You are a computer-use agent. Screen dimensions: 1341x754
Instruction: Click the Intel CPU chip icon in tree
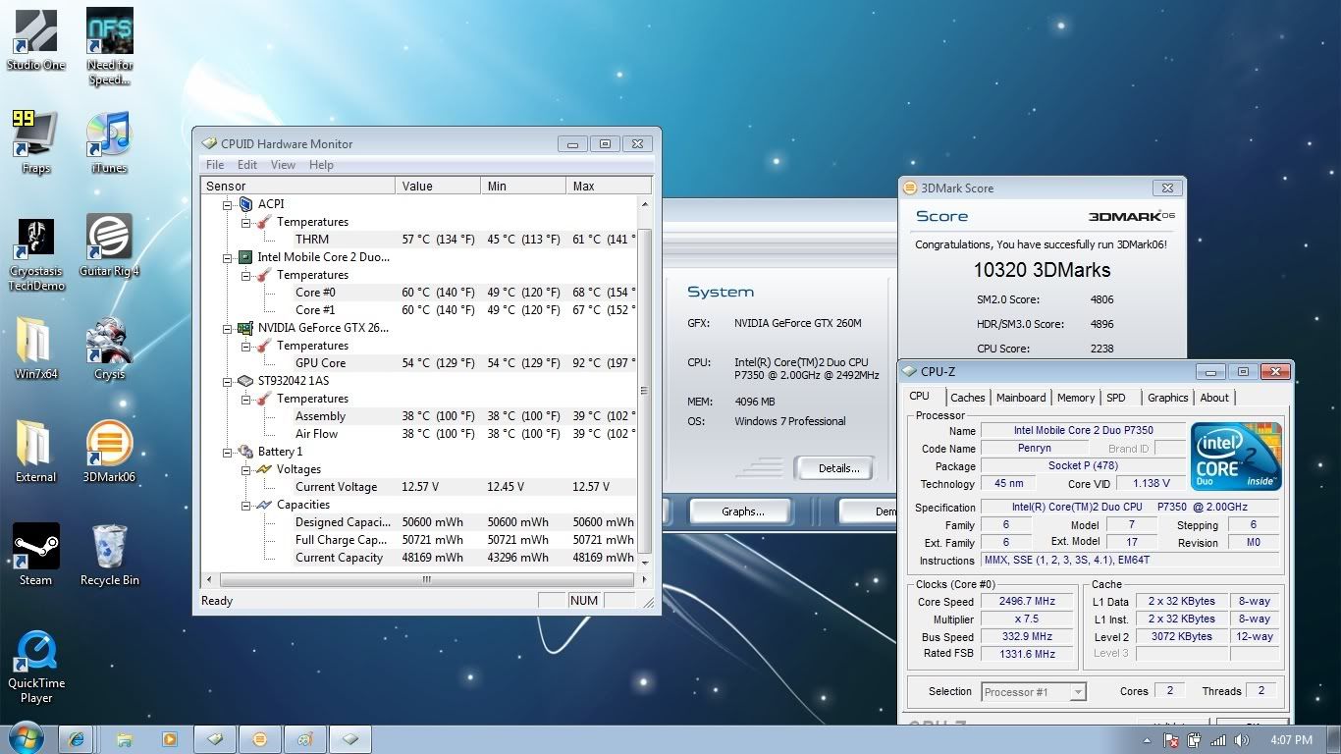coord(245,257)
